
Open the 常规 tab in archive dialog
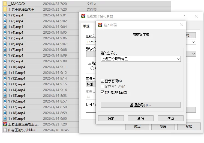tap(86, 26)
